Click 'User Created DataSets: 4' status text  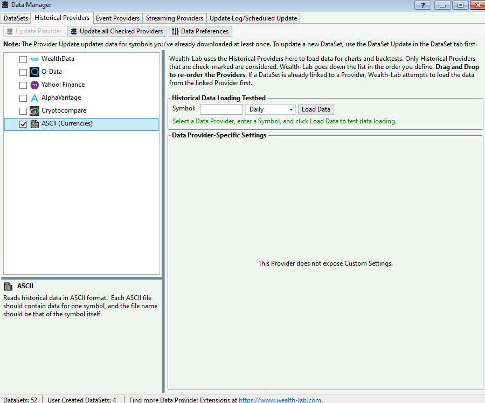pyautogui.click(x=82, y=400)
